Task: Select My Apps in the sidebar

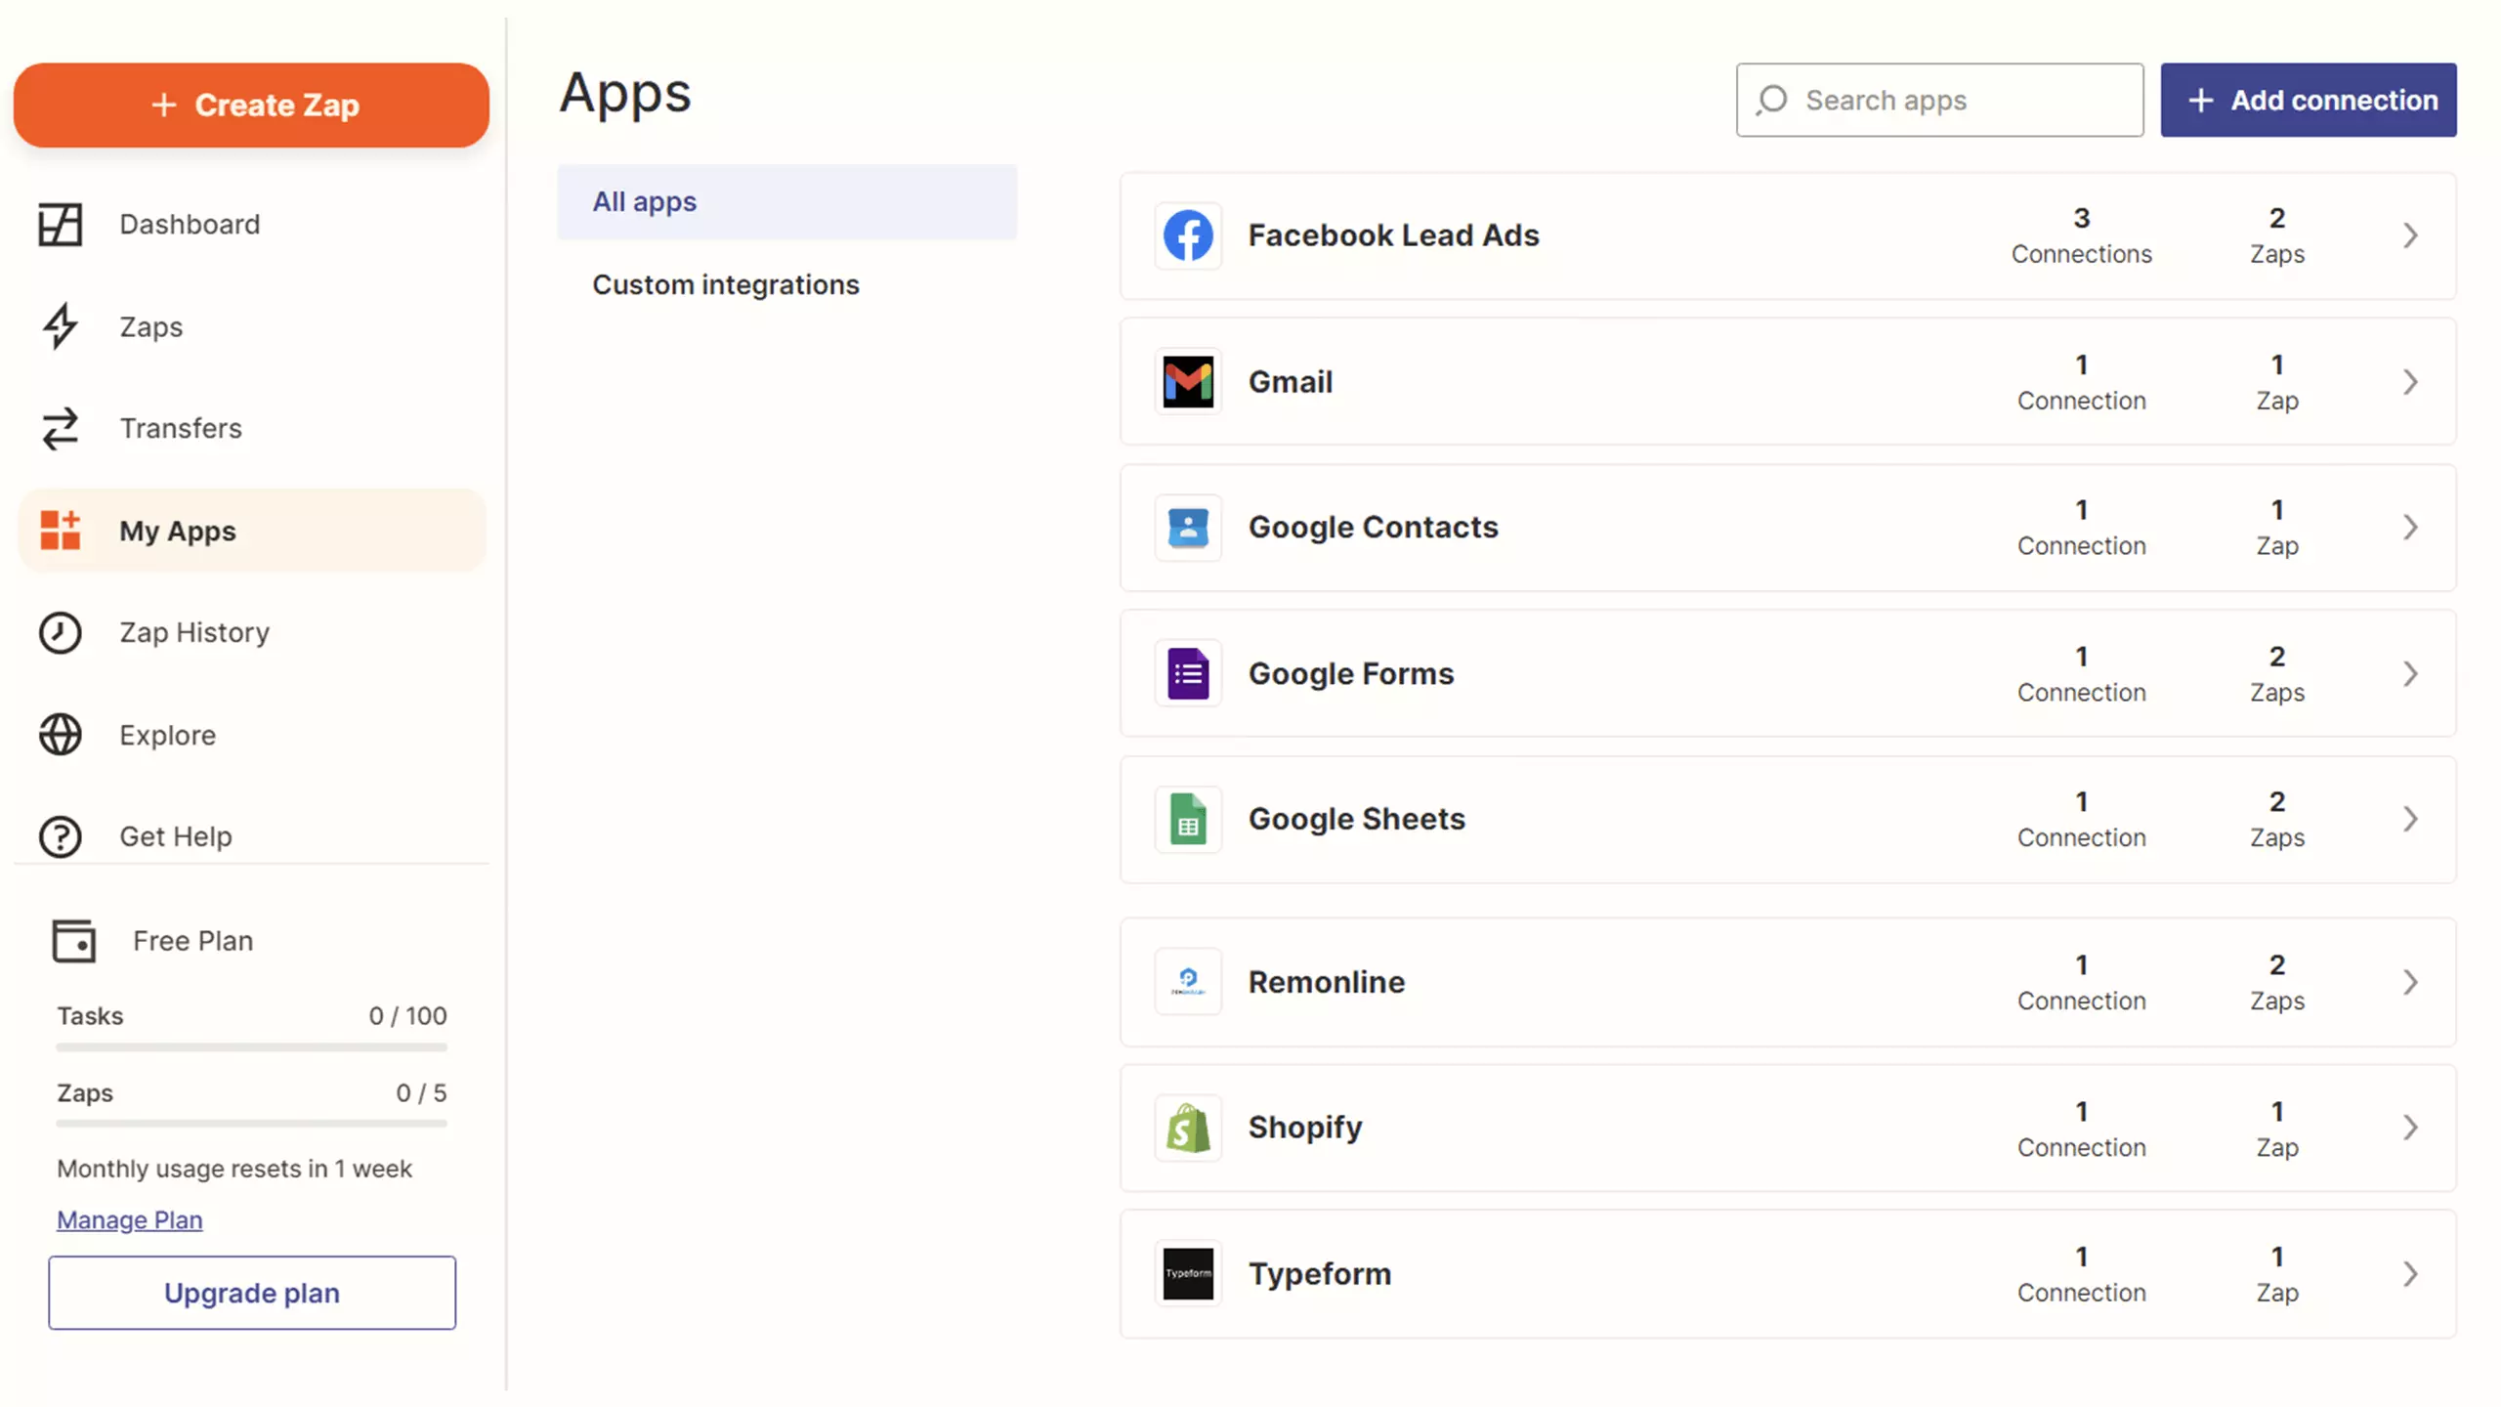Action: pyautogui.click(x=252, y=531)
